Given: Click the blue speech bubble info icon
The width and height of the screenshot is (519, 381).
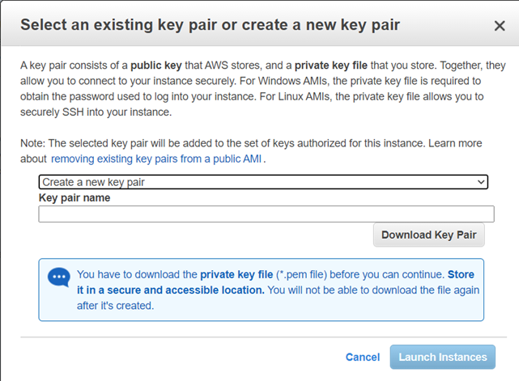Looking at the screenshot, I should [59, 276].
